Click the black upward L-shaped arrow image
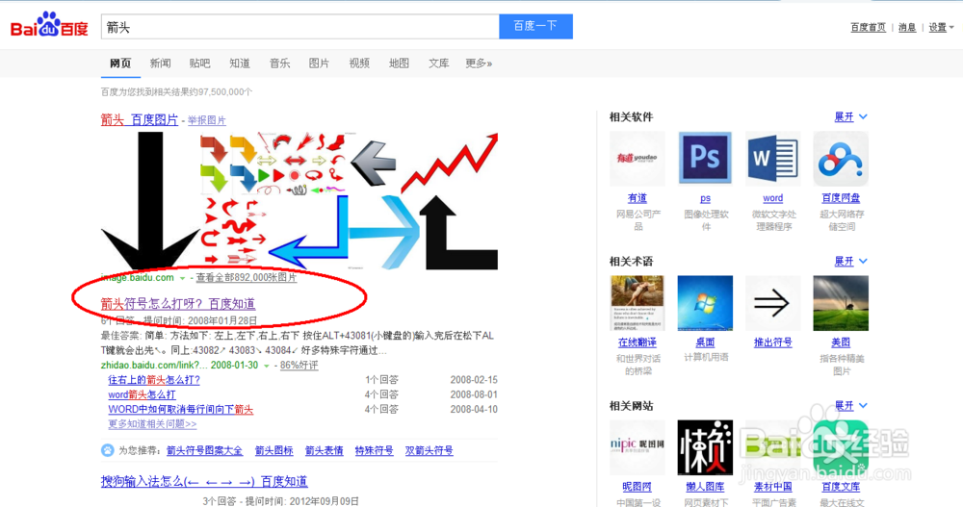 pyautogui.click(x=458, y=233)
